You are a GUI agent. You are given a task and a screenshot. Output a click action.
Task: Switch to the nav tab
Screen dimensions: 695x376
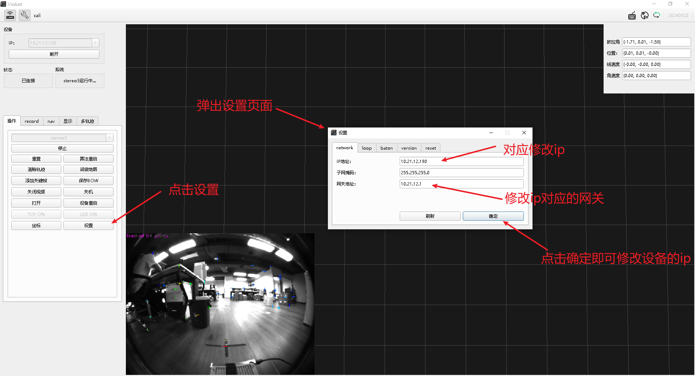pos(51,121)
